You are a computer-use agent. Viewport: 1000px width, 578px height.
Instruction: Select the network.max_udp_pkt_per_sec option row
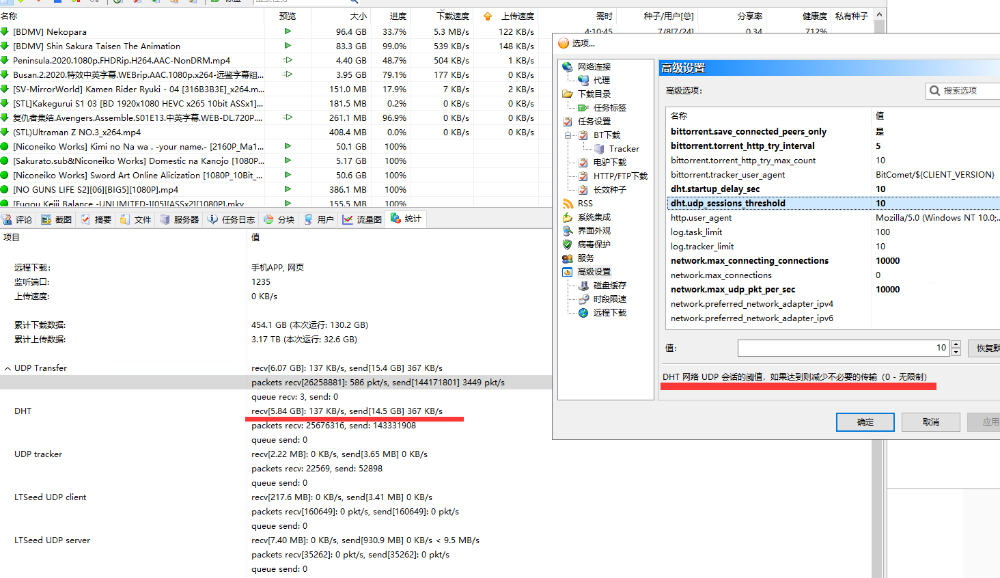point(833,289)
